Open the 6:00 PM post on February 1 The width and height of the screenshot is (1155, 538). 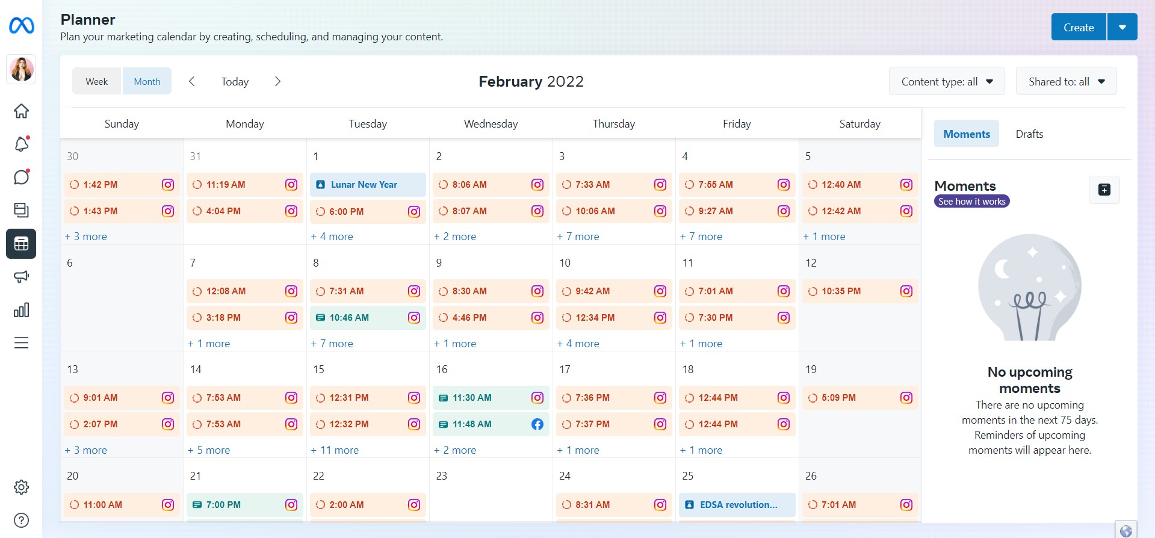point(368,211)
